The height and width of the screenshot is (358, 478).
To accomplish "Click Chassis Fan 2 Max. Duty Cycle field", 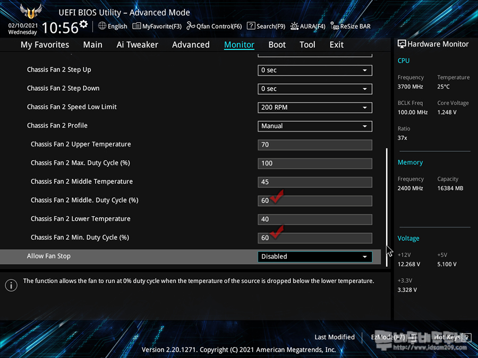I will (x=315, y=163).
